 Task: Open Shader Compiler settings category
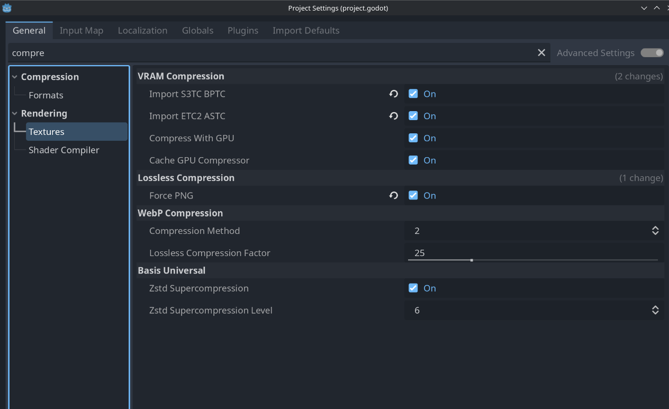click(64, 150)
